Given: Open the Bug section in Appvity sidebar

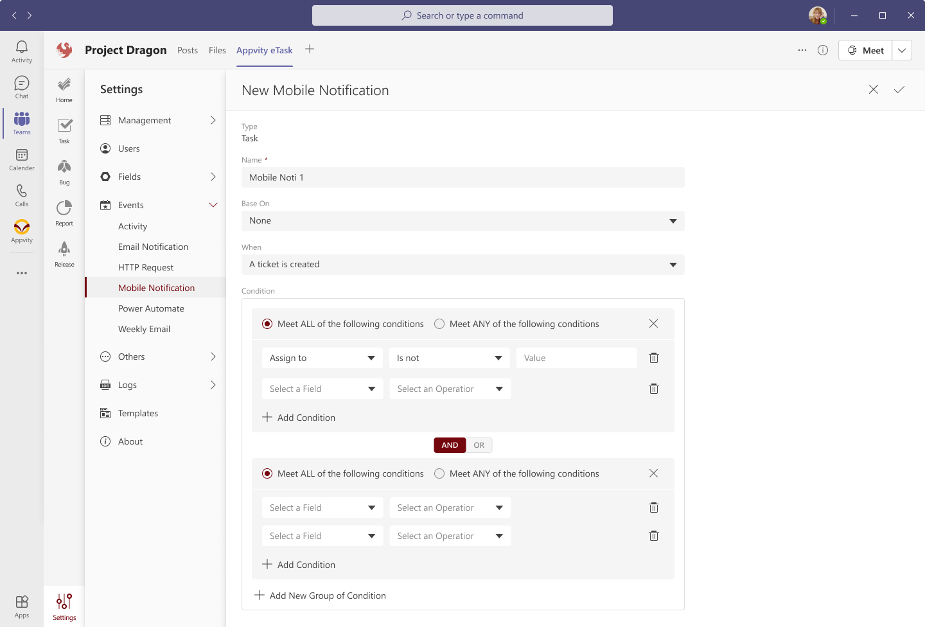Looking at the screenshot, I should pos(64,172).
